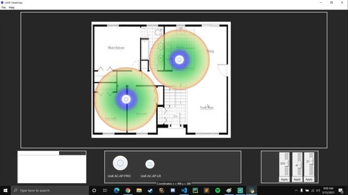Open Cortana from the taskbar

pyautogui.click(x=94, y=190)
